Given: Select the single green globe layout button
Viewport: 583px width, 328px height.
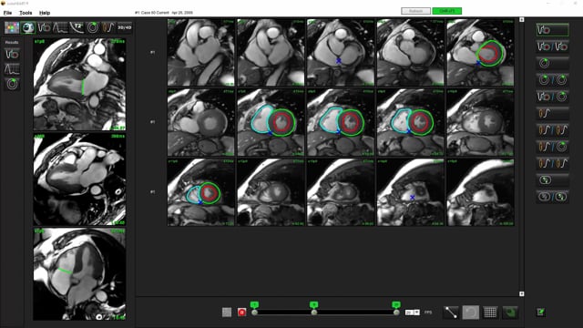Looking at the screenshot, I should point(553,180).
